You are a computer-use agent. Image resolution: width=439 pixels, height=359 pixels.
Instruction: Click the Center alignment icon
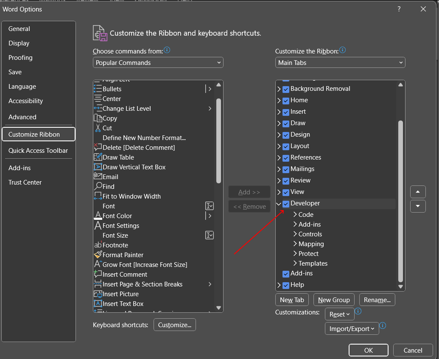point(98,99)
